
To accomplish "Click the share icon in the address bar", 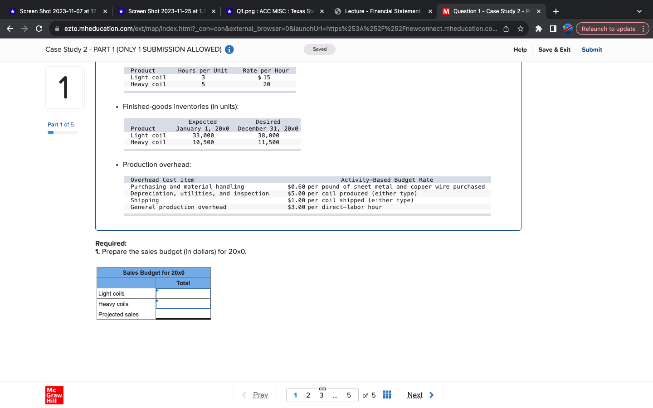I will point(506,29).
